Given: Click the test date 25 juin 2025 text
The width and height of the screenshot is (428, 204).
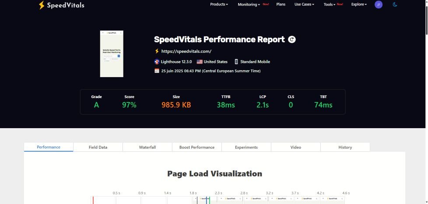Looking at the screenshot, I should point(211,71).
